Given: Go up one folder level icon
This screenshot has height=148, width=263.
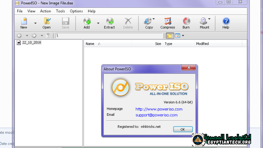Looking at the screenshot, I should point(48,35).
